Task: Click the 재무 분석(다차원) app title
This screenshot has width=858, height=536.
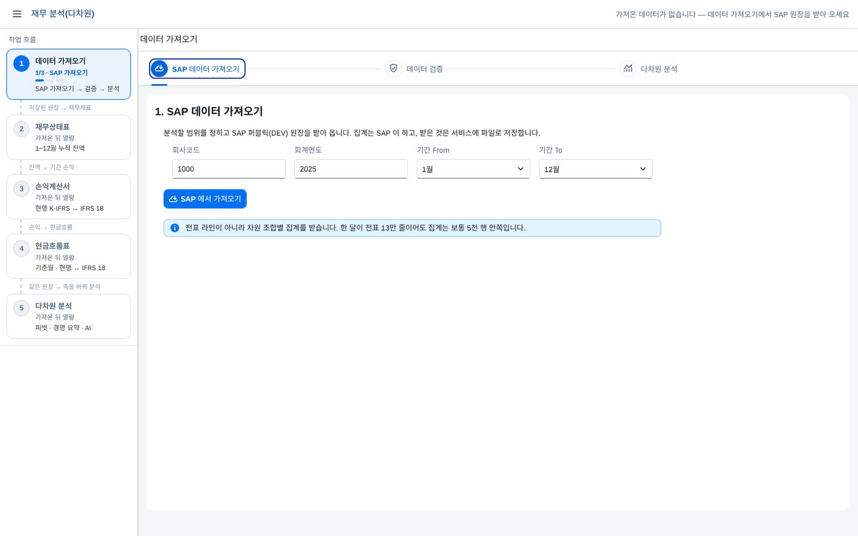Action: (x=63, y=14)
